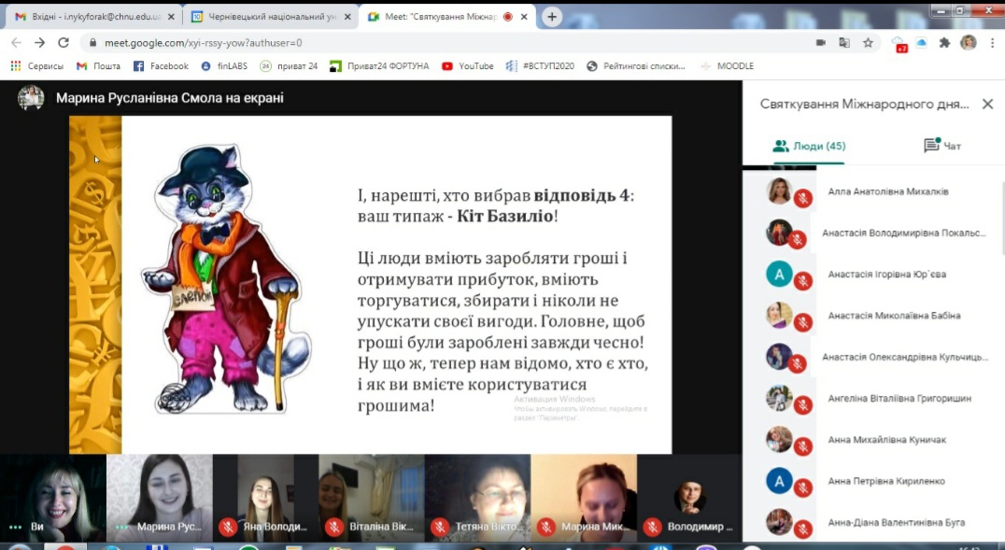Select Віталіна Вік... video tile
1005x550 pixels.
click(372, 498)
